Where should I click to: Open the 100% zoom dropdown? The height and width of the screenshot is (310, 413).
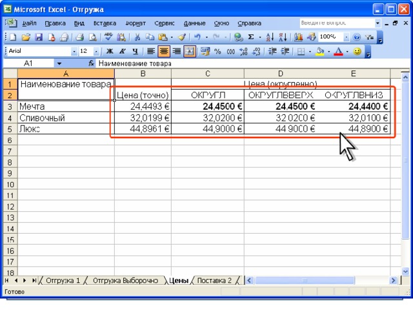[x=347, y=37]
